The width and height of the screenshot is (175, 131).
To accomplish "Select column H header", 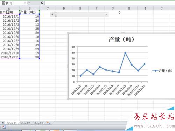I will click(129, 8).
